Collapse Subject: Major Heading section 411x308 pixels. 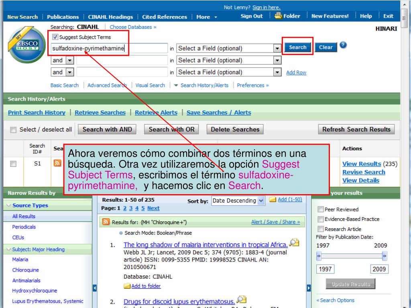point(9,249)
